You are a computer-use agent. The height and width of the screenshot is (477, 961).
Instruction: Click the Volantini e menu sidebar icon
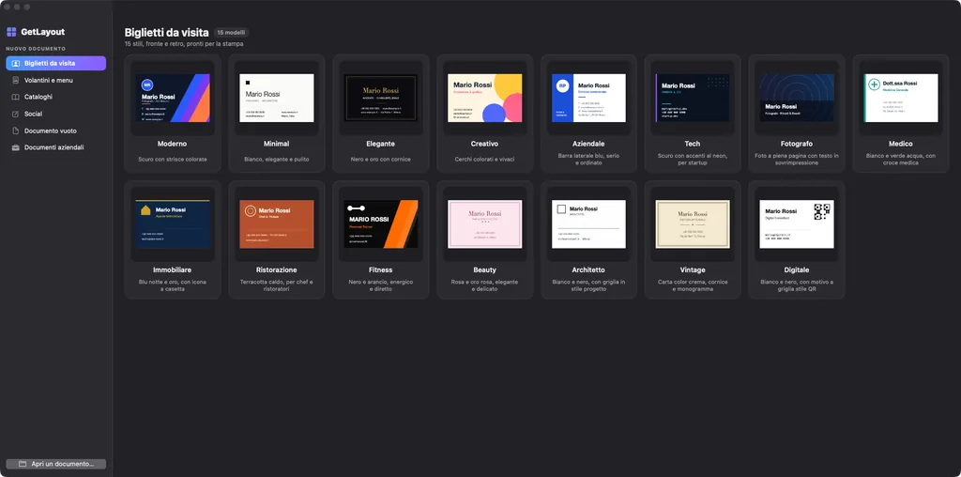coord(16,81)
